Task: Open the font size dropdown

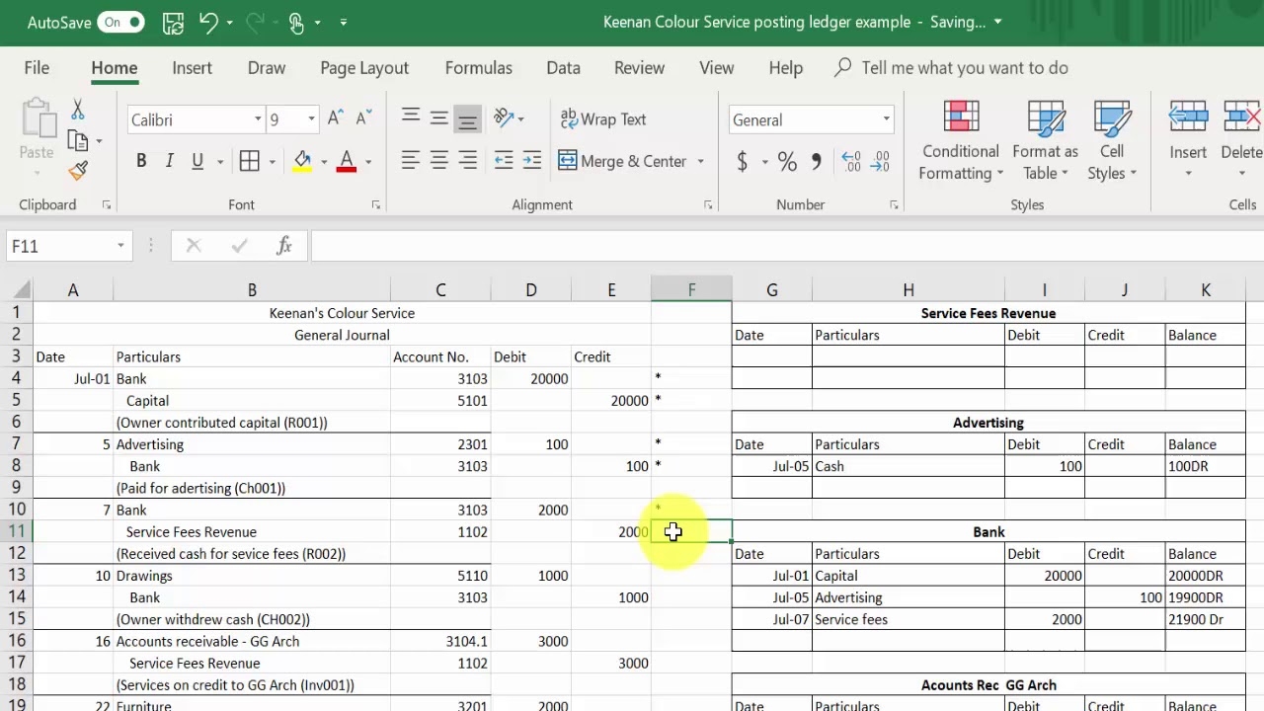Action: (x=310, y=119)
